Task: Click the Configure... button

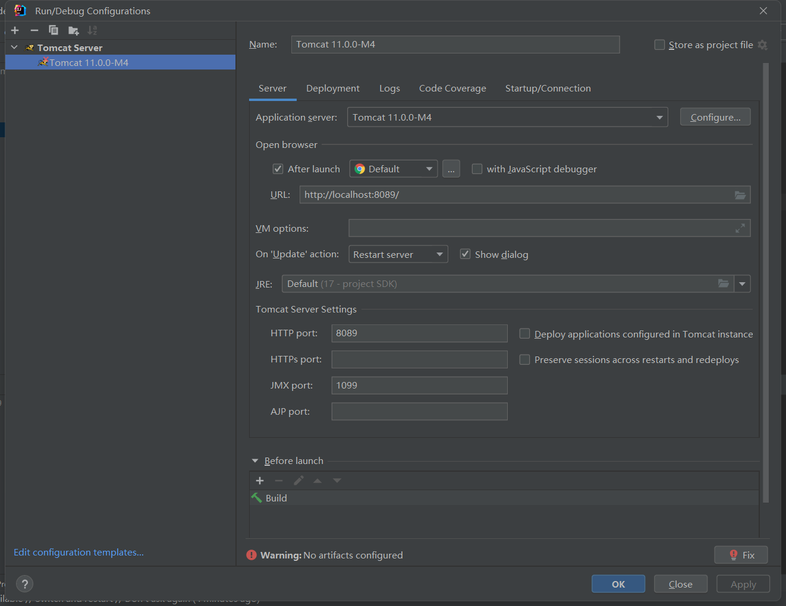Action: pos(715,117)
